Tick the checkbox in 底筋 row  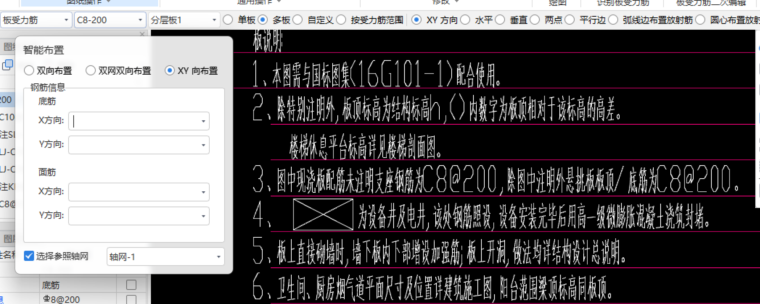pyautogui.click(x=131, y=285)
